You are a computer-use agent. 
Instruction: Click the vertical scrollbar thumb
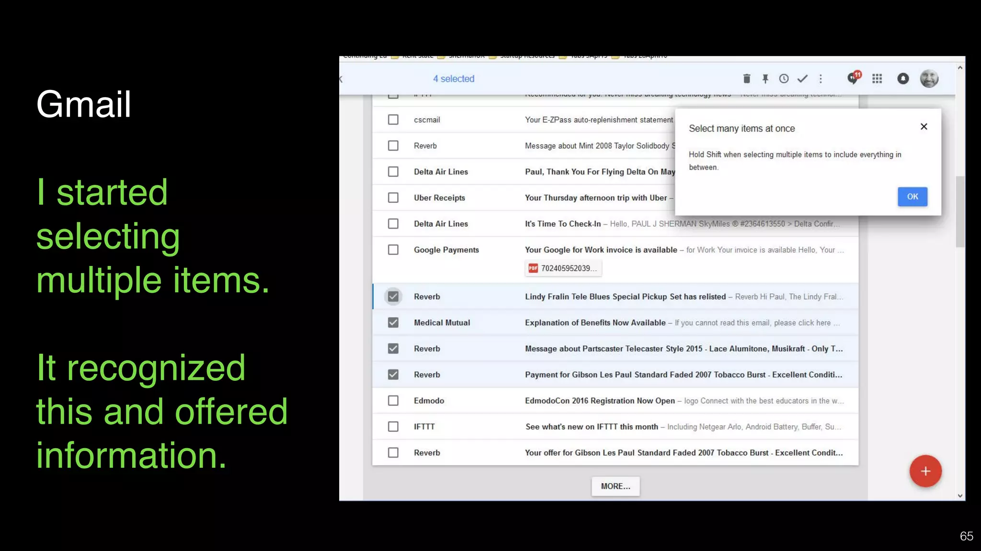(960, 211)
